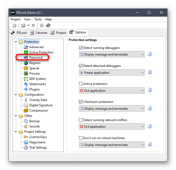Open the recent projects arrow beside folder icon
This screenshot has width=176, height=170.
28,25
